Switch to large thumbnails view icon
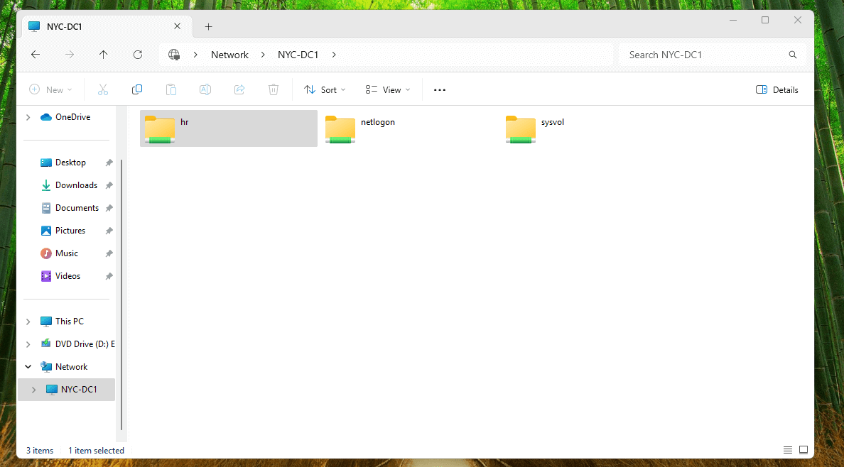844x467 pixels. 804,450
